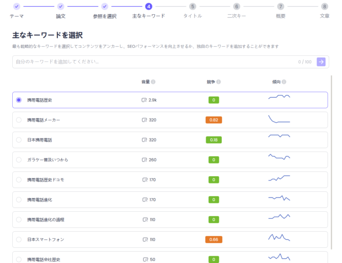Click the 2.9k volume value
The width and height of the screenshot is (342, 263).
point(152,100)
